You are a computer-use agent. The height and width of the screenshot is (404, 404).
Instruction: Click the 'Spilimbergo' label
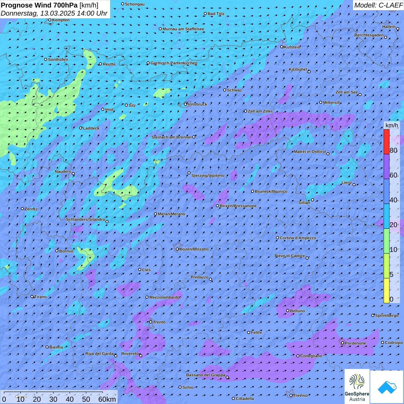click(x=387, y=315)
